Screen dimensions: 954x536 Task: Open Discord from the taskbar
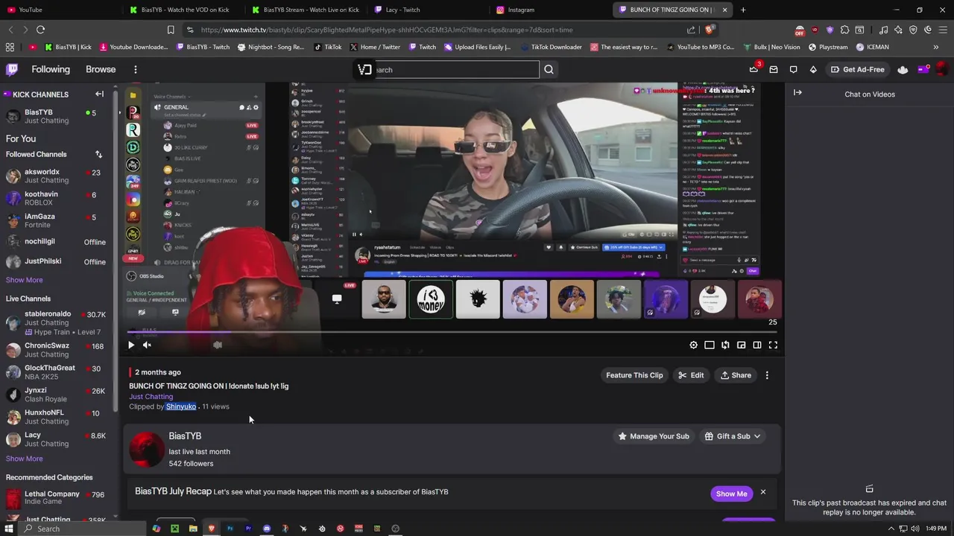pyautogui.click(x=267, y=529)
